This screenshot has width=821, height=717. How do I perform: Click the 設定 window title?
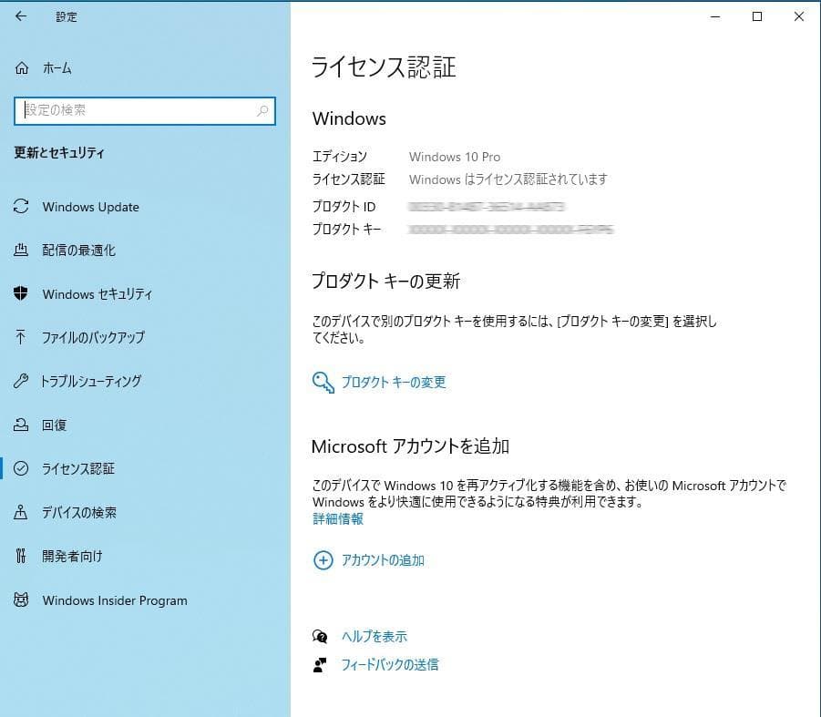coord(66,16)
